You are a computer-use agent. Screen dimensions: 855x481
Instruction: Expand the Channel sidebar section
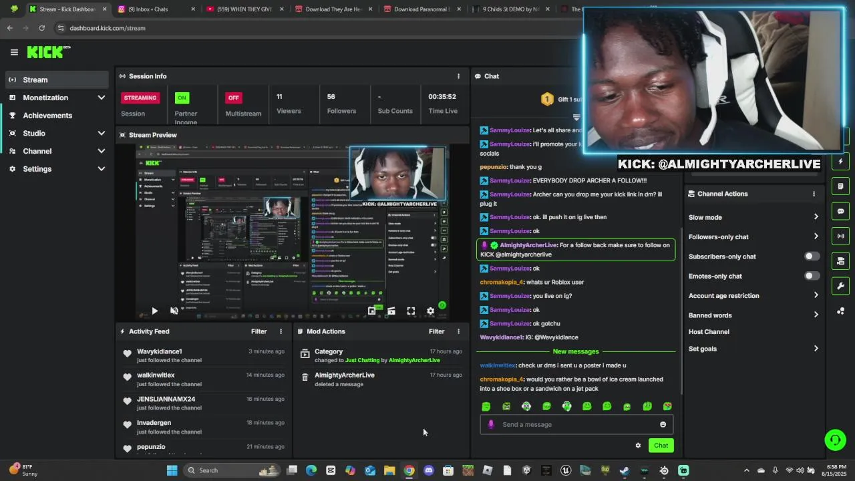pos(102,151)
